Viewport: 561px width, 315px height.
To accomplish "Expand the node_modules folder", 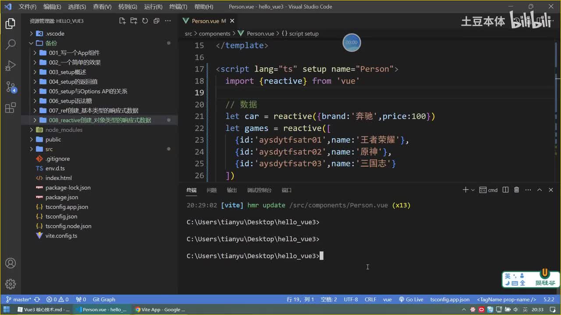I will 64,130.
